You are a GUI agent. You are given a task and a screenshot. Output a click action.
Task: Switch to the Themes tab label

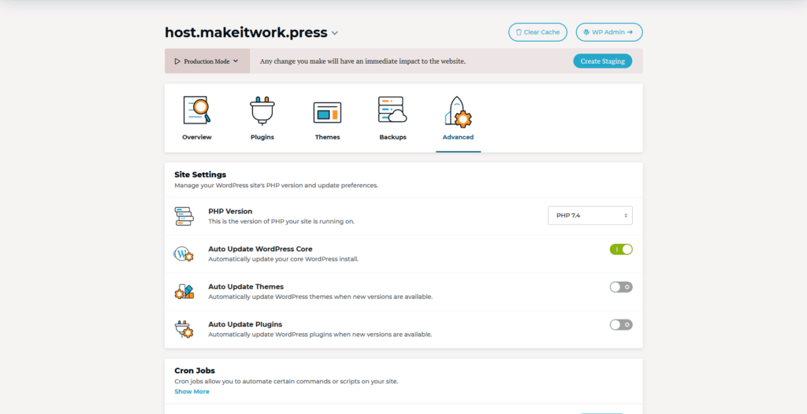coord(327,137)
